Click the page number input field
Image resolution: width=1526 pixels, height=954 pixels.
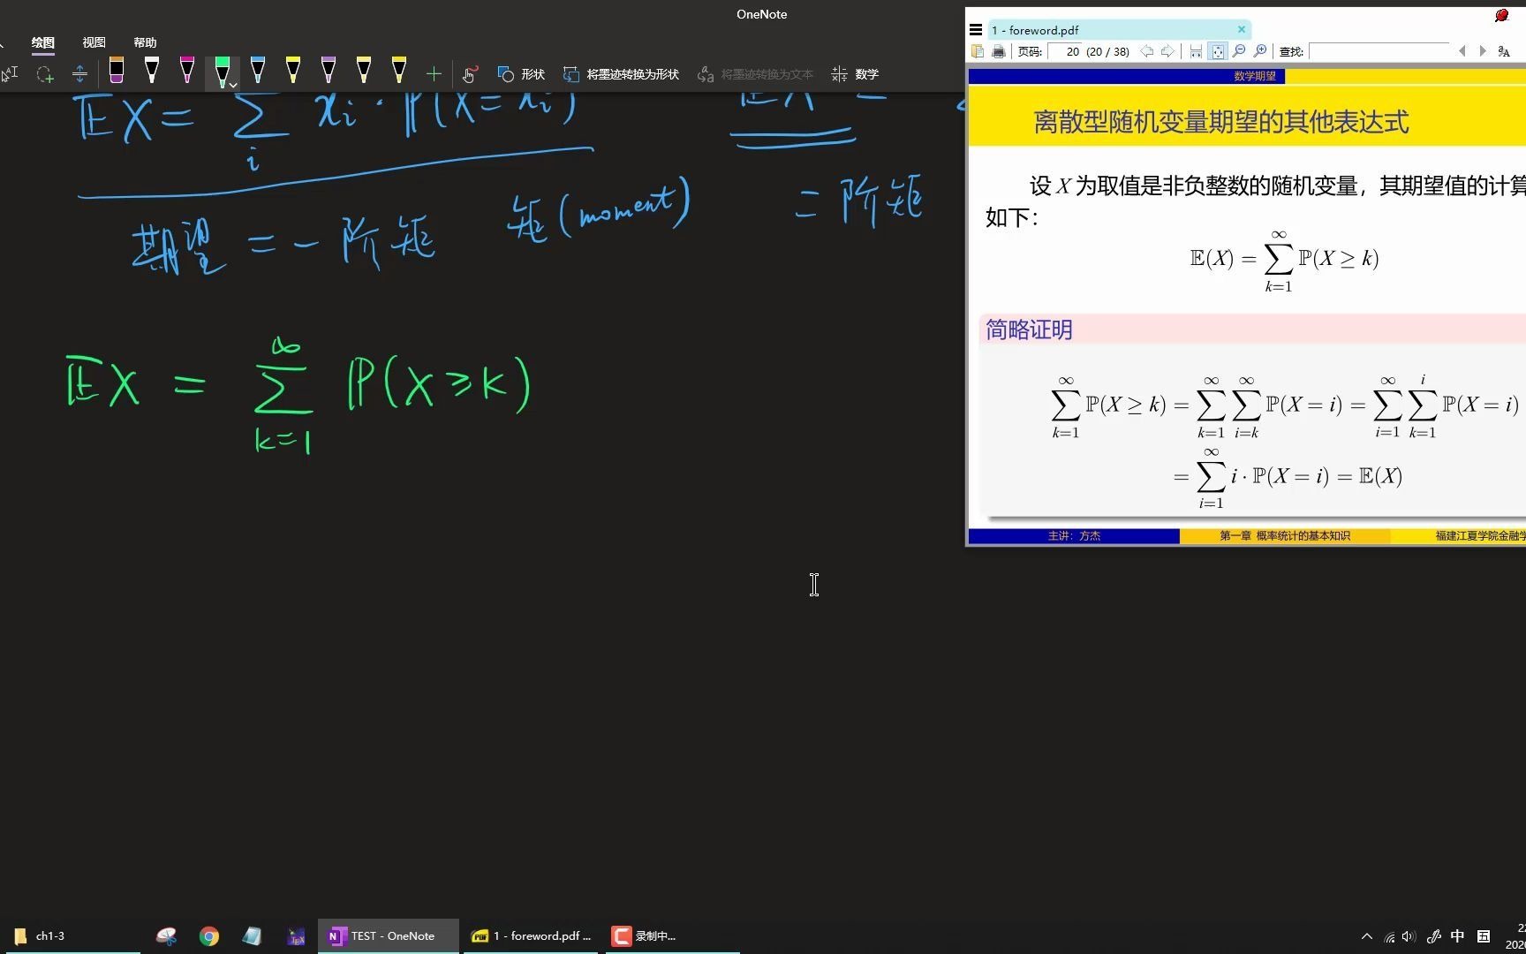[1066, 51]
